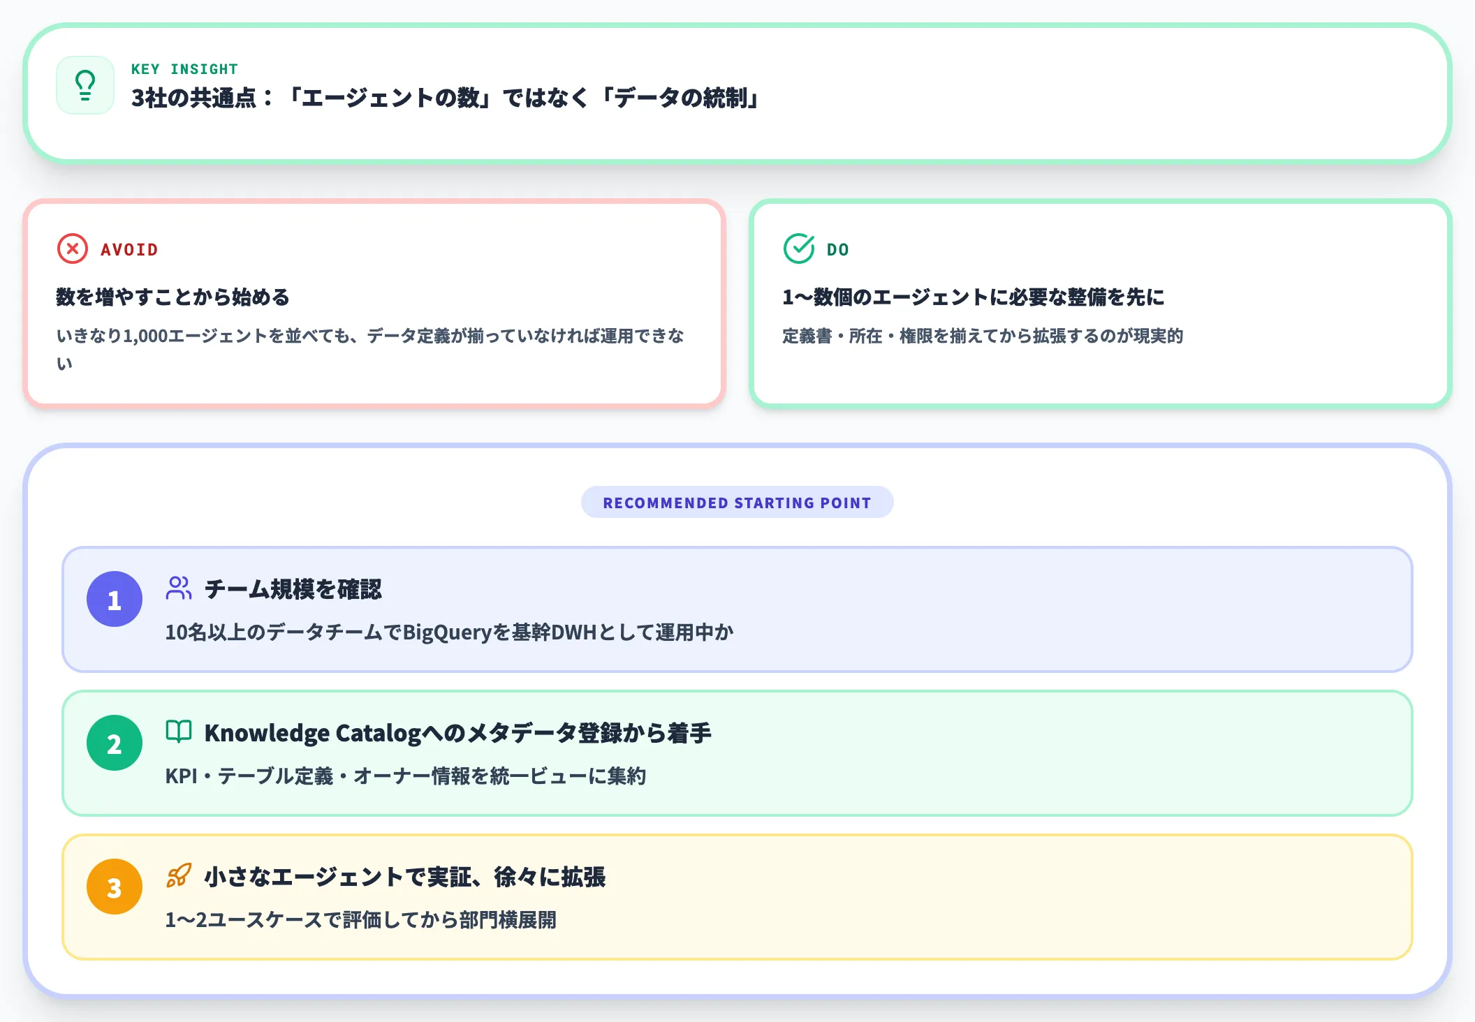Click the 1〜数個のエージェントに必要な整備を先に heading
1475x1022 pixels.
[x=975, y=297]
